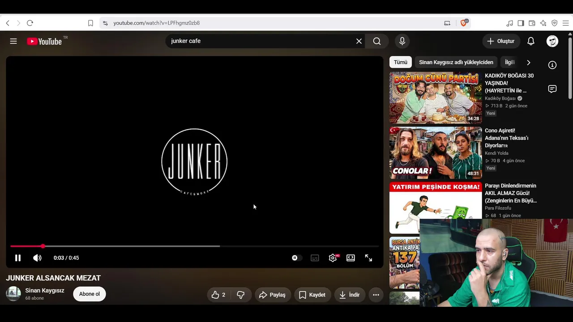Open more actions three-dot menu

coord(376,295)
